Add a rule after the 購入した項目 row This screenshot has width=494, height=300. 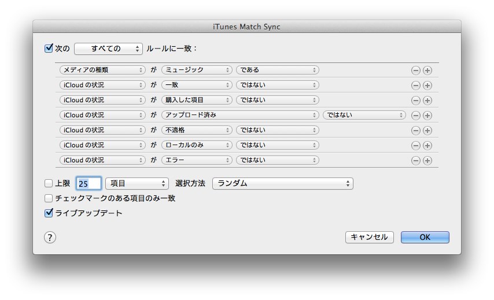(x=427, y=101)
